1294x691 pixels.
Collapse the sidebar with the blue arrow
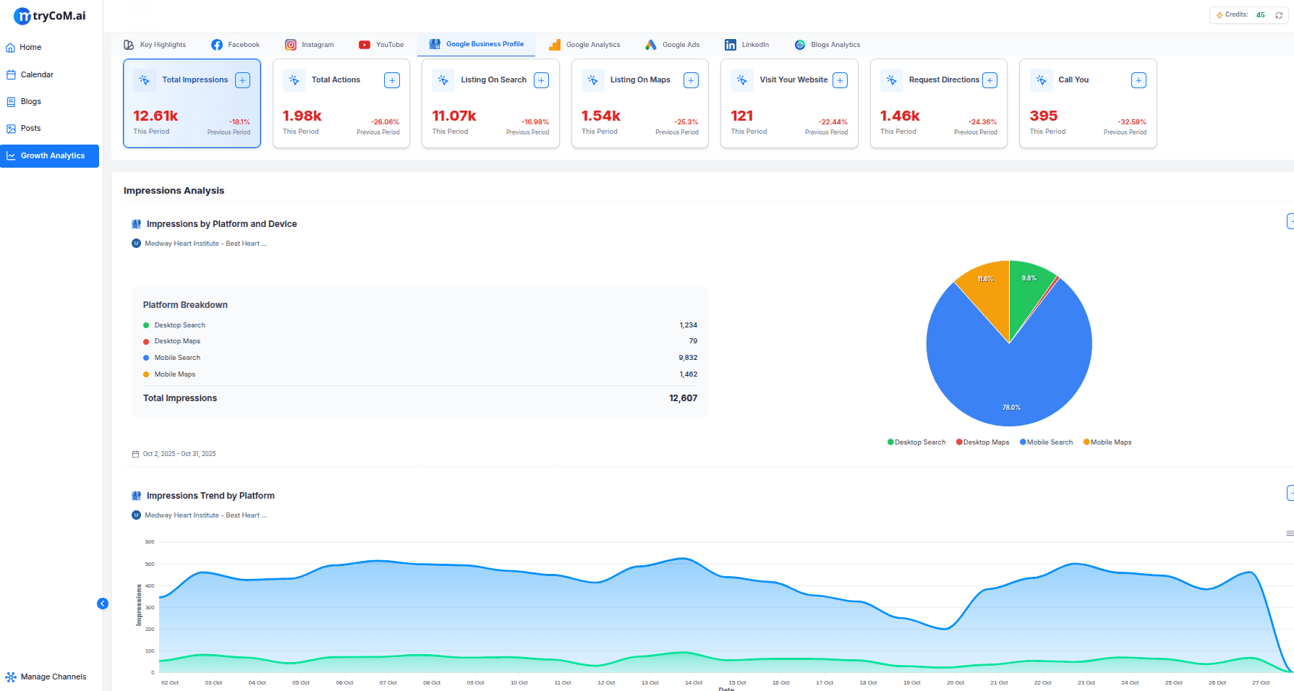point(103,604)
